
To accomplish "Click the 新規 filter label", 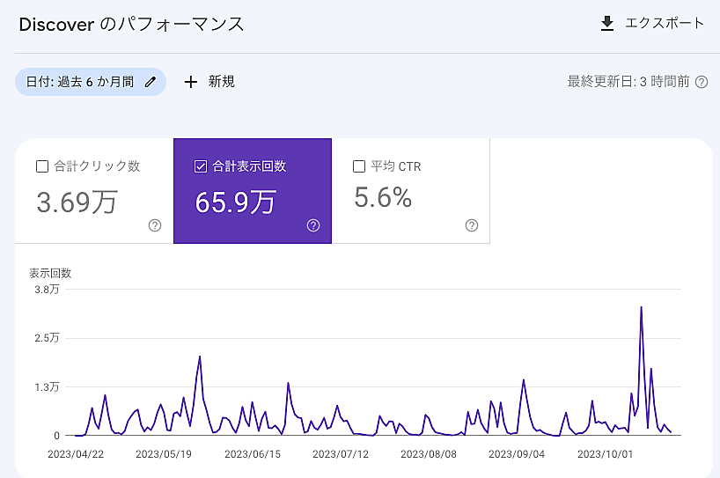I will point(221,82).
